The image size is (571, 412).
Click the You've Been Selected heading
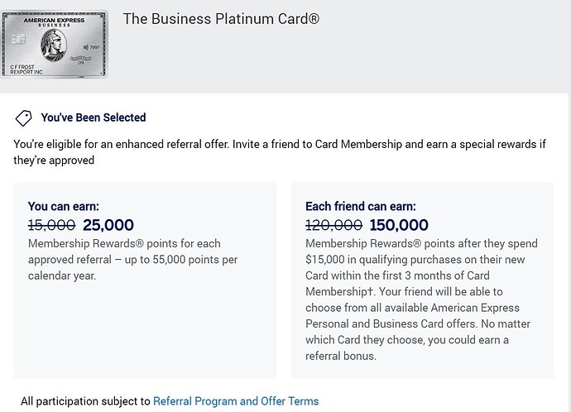tap(94, 117)
